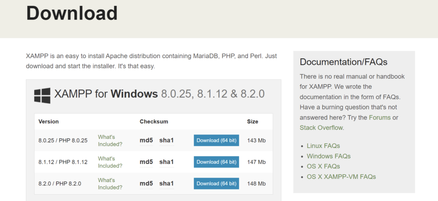Download XAMPP 8.2.0 64 bit installer
This screenshot has height=201, width=438.
216,184
